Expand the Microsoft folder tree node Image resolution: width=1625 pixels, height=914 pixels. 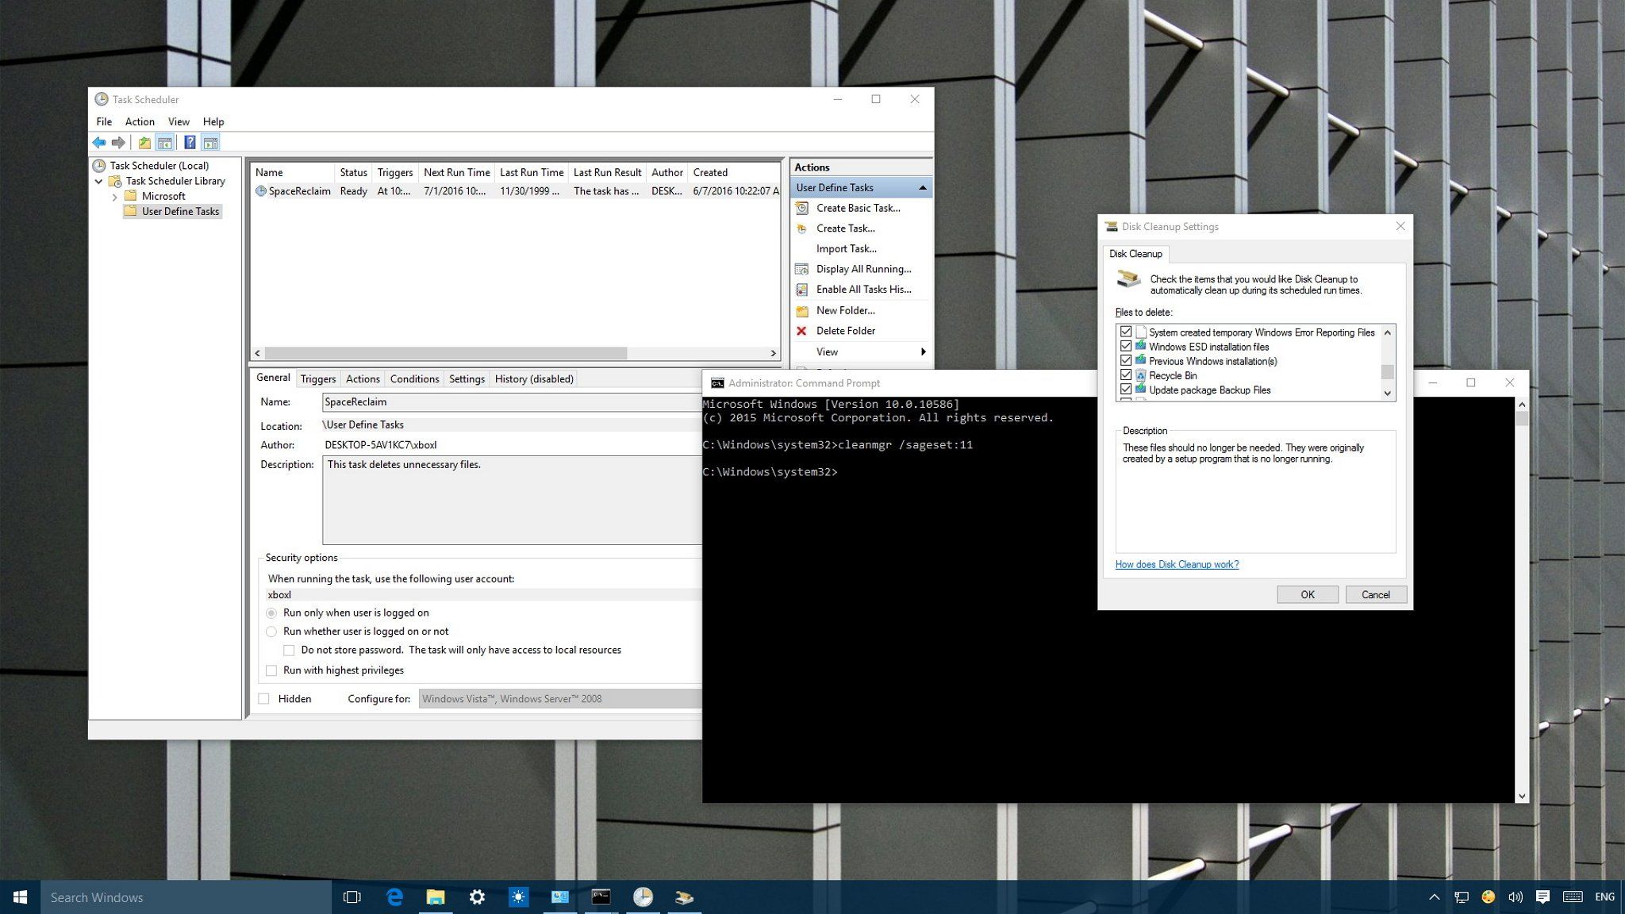coord(115,197)
